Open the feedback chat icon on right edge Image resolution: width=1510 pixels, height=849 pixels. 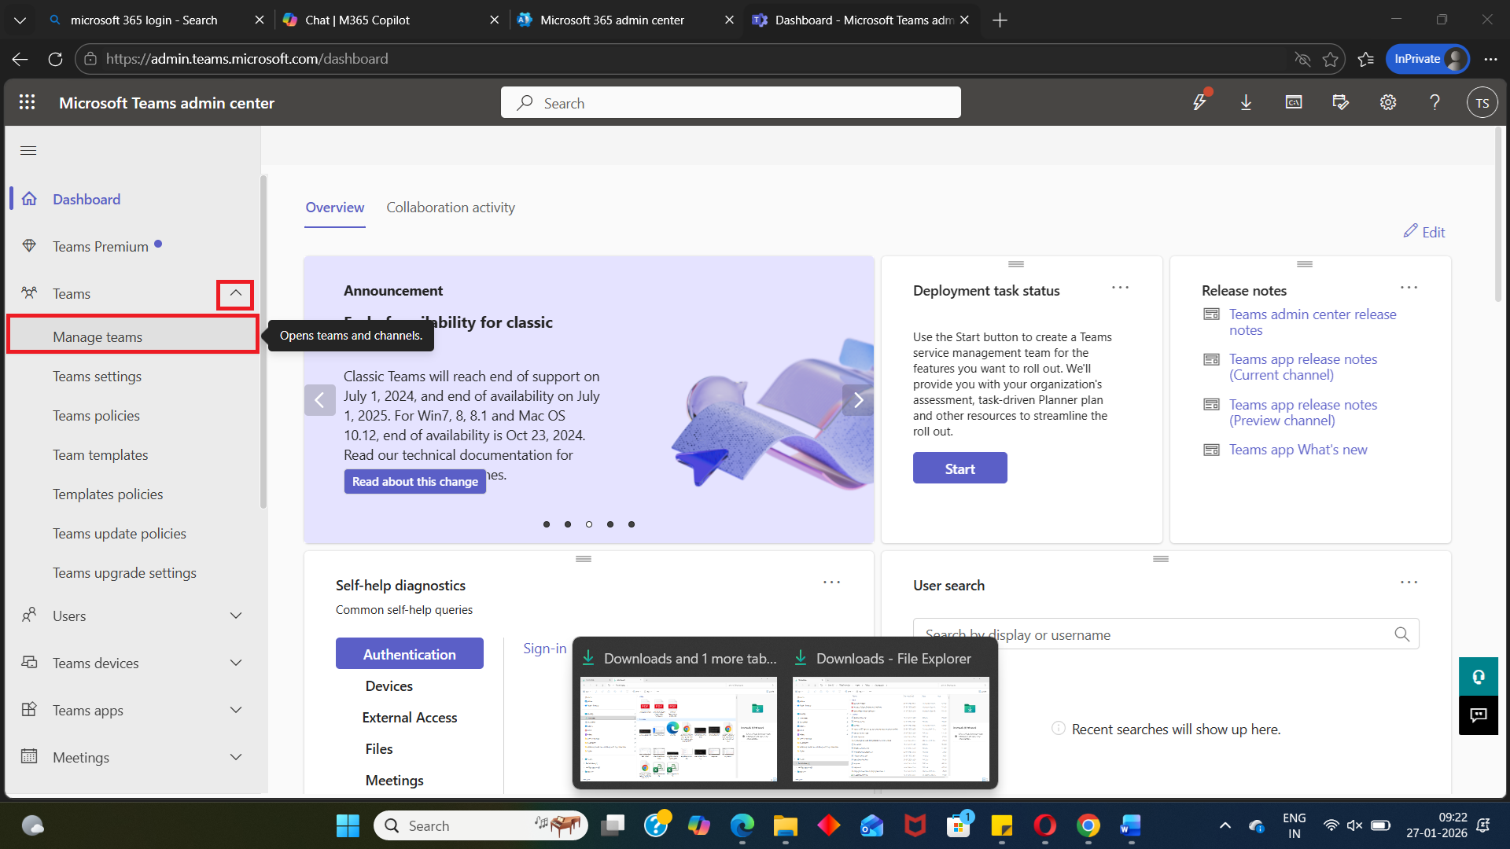[x=1478, y=715]
